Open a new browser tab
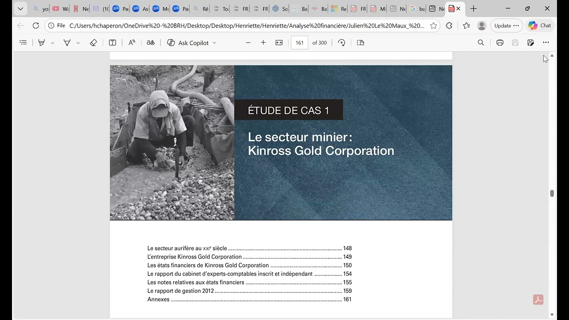 [x=473, y=8]
